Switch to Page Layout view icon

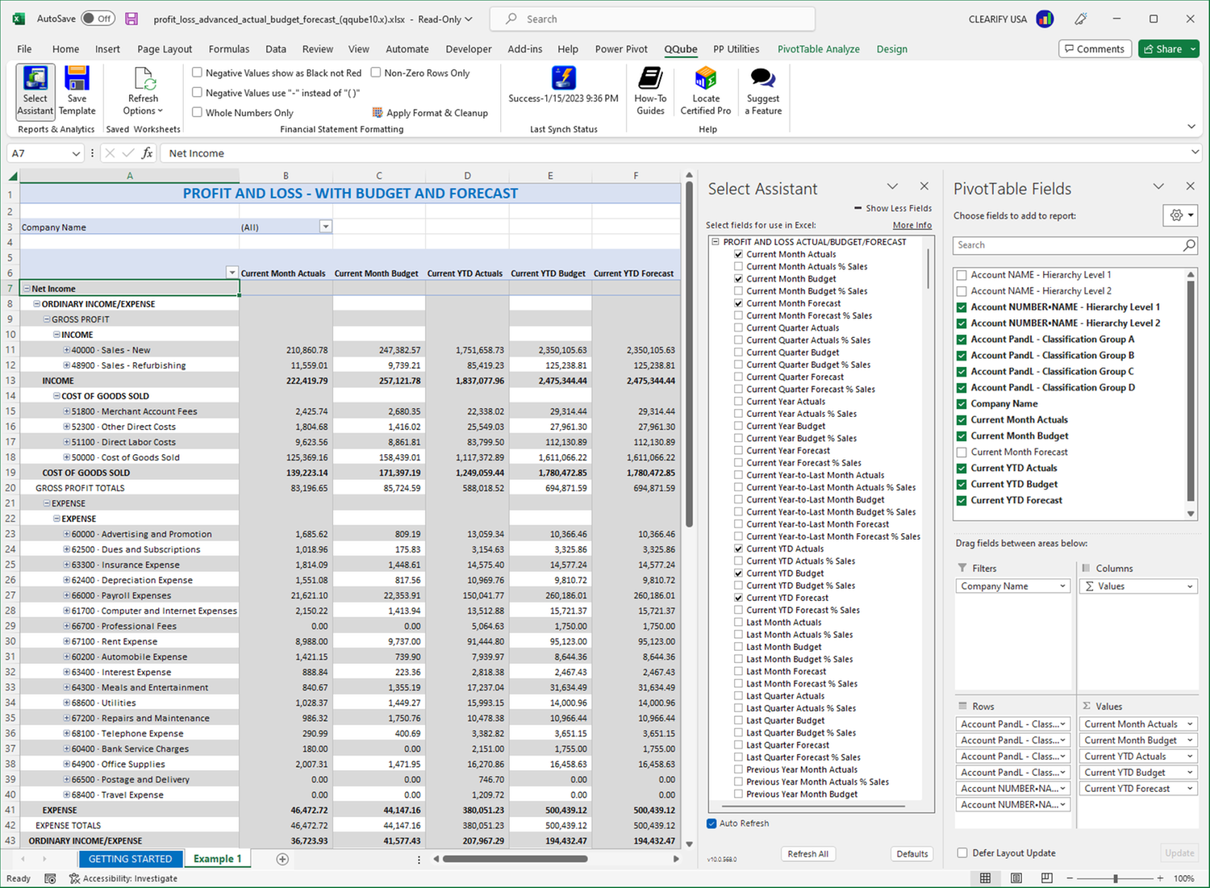click(x=1016, y=878)
